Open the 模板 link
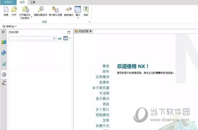This screenshot has height=130, width=198. (x=106, y=66)
